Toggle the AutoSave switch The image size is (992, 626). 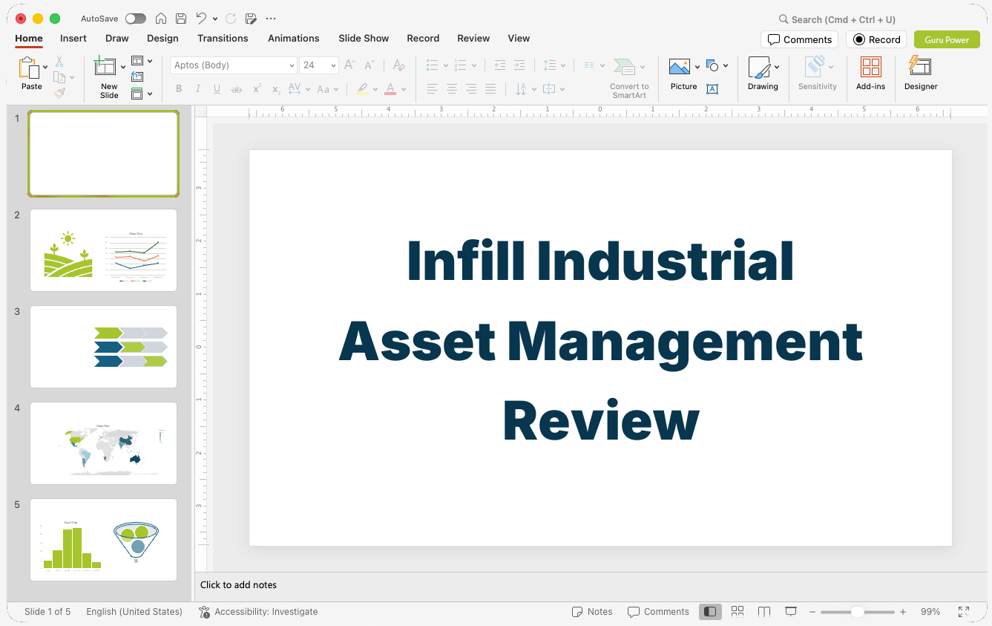(136, 19)
